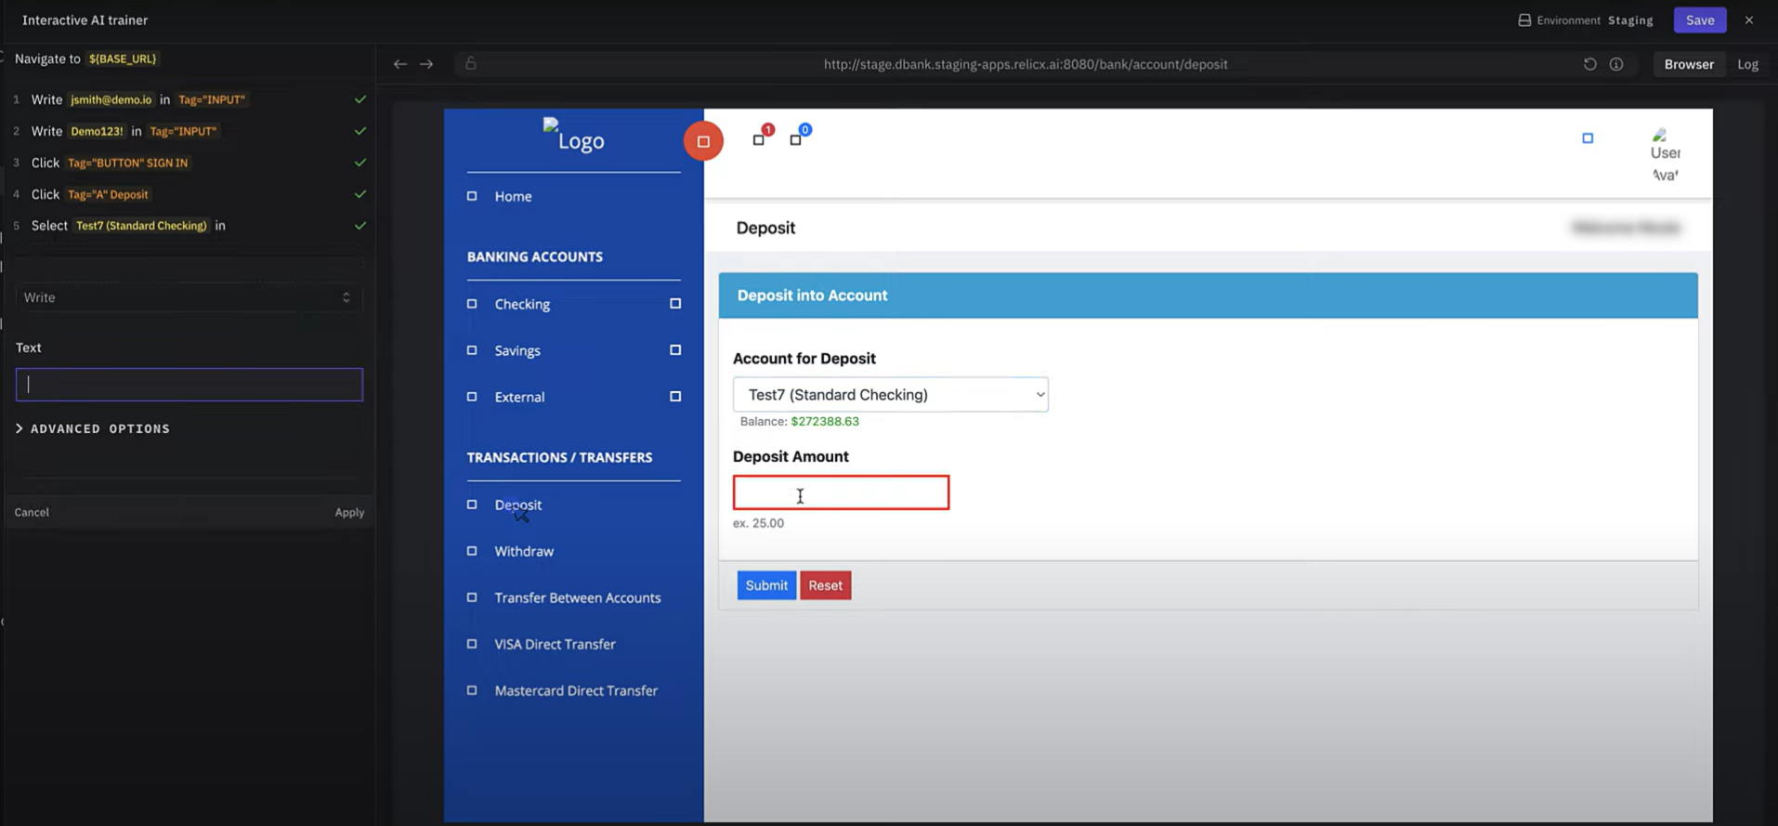Click the browser forward arrow
1778x826 pixels.
click(x=426, y=64)
